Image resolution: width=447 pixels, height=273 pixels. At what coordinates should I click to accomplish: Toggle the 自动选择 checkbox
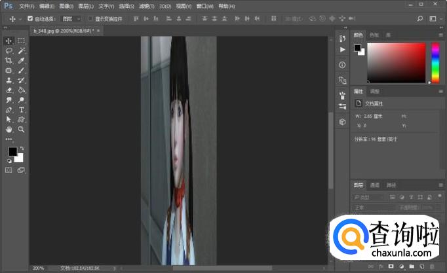tap(30, 18)
